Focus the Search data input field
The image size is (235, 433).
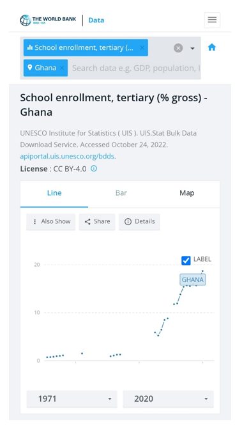(136, 68)
